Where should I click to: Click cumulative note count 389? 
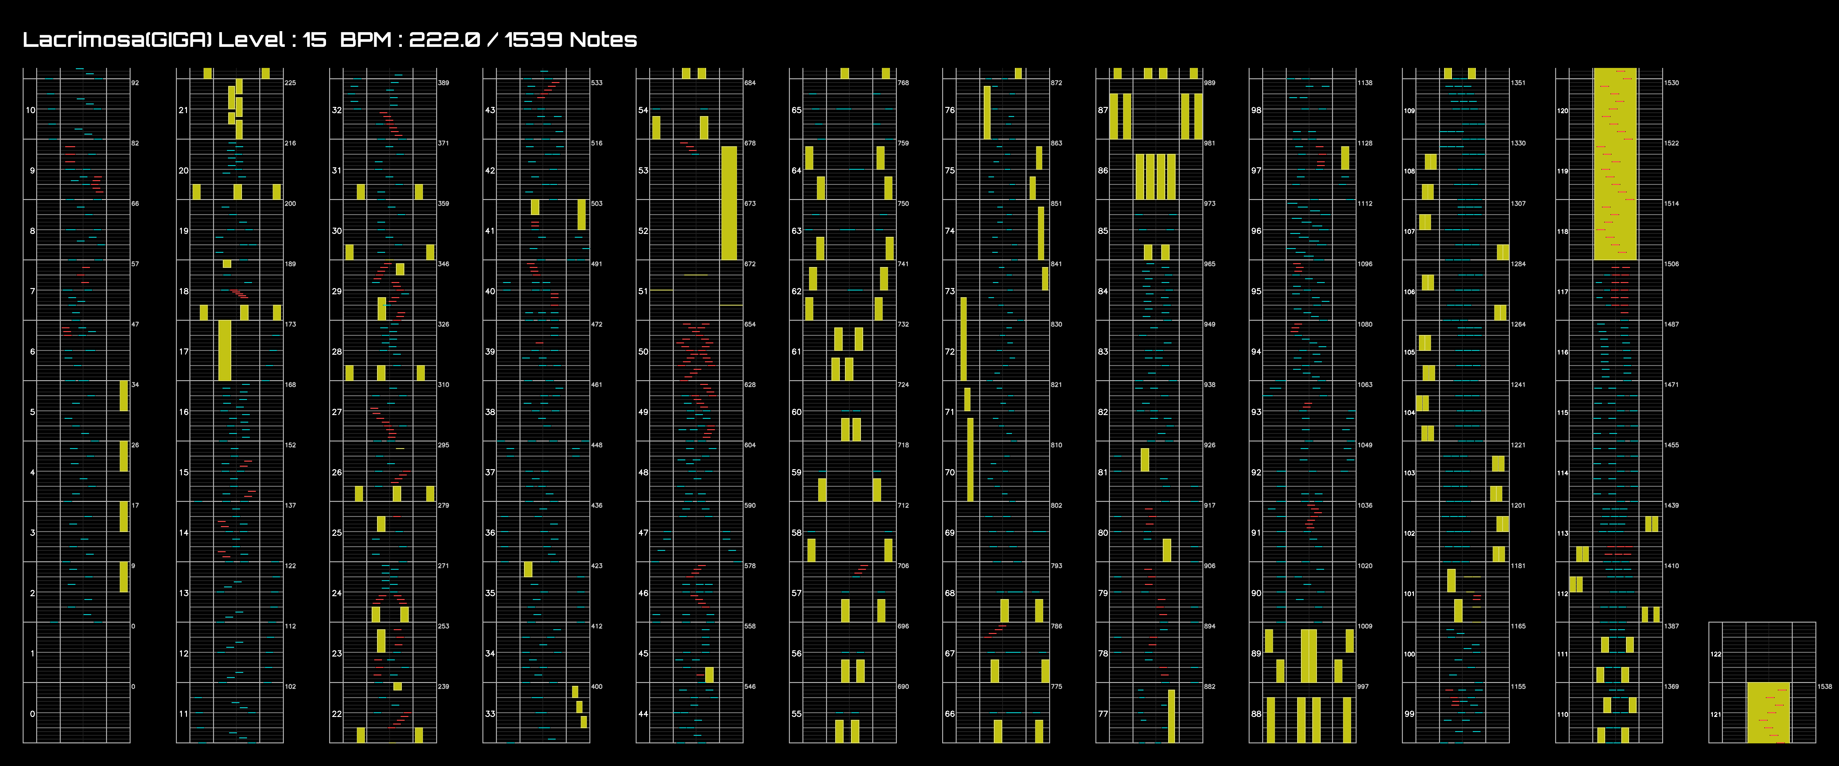(x=443, y=83)
